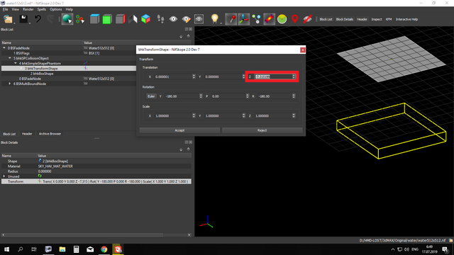Click the eye with pencil icon
The height and width of the screenshot is (255, 454).
[x=186, y=19]
